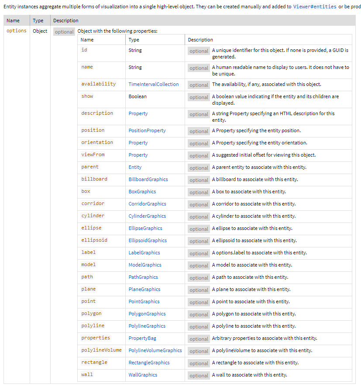Open the CorridorGraphics link
Viewport: 361px width, 387px height.
[147, 204]
